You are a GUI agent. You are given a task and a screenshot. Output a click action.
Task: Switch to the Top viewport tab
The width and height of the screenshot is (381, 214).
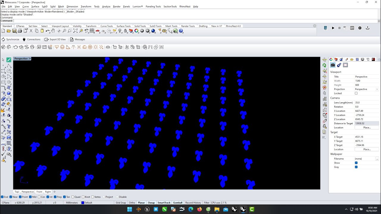pos(17,192)
